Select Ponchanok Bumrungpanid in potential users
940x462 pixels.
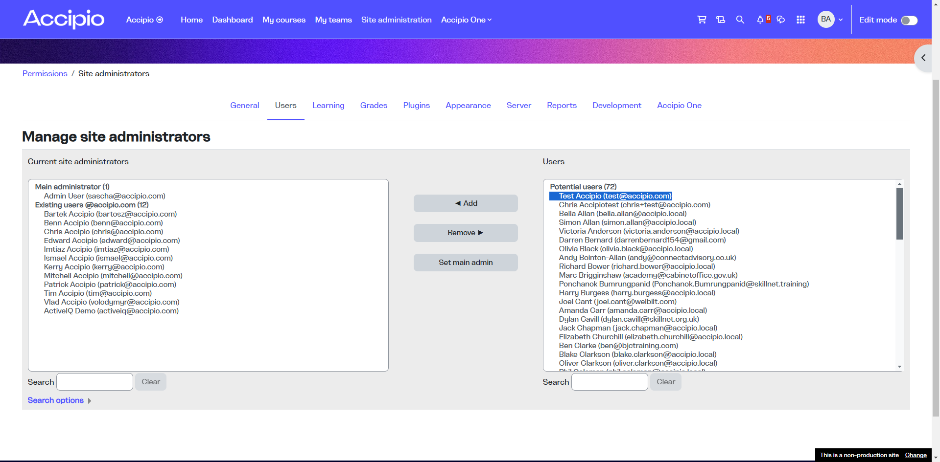point(684,284)
